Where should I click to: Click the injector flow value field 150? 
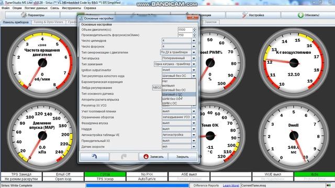click(185, 35)
